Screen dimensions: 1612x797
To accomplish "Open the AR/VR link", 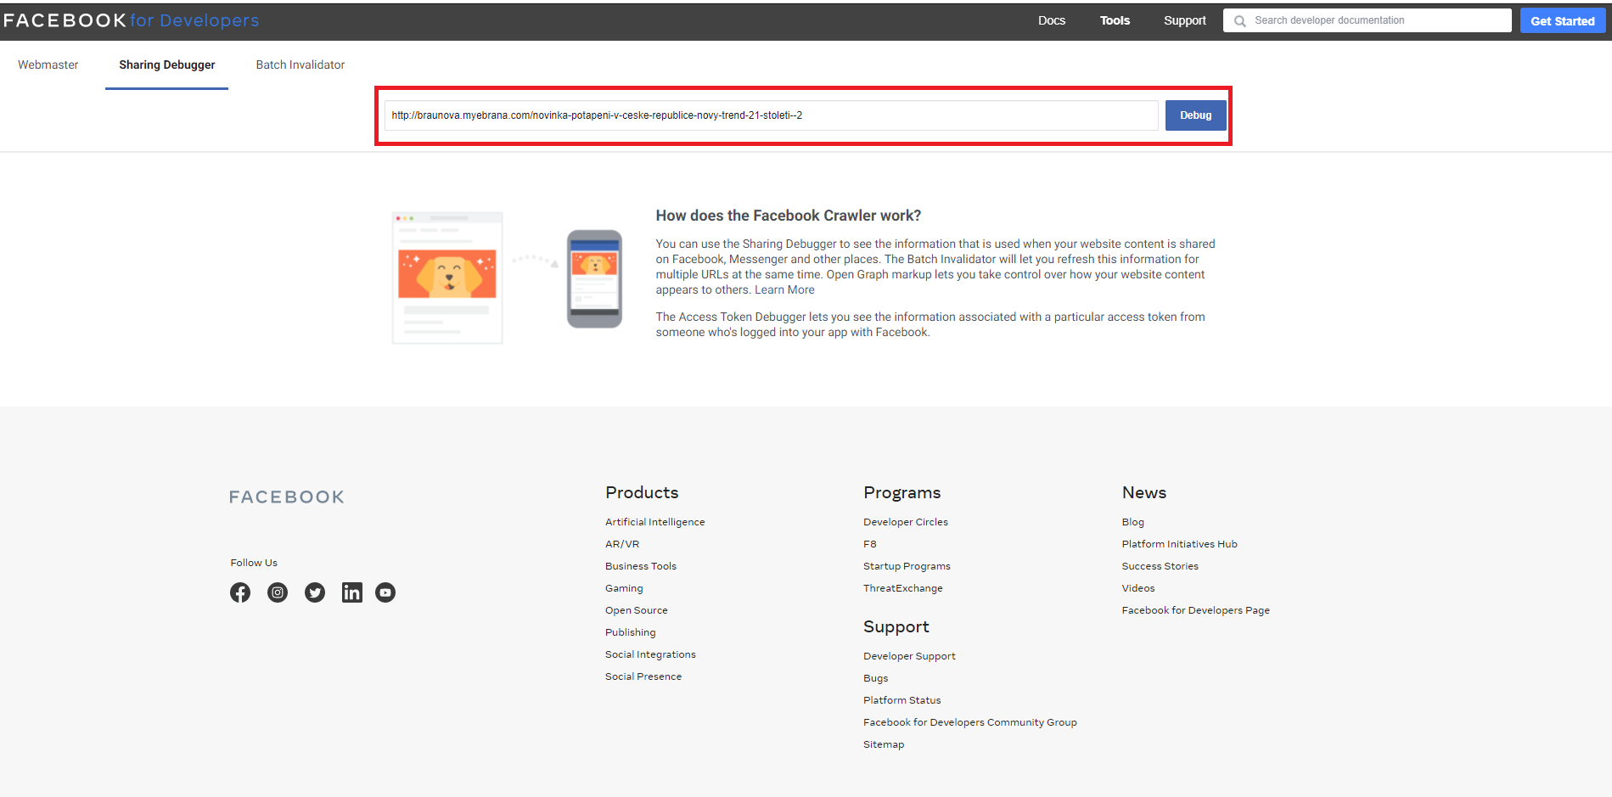I will 622,544.
